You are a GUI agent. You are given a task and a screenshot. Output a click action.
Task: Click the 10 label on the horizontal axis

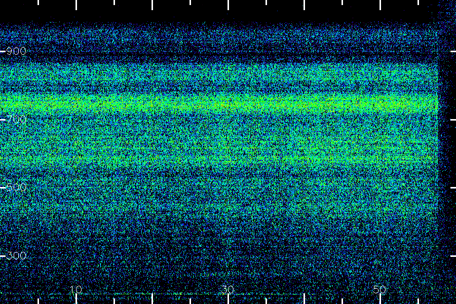click(x=76, y=289)
